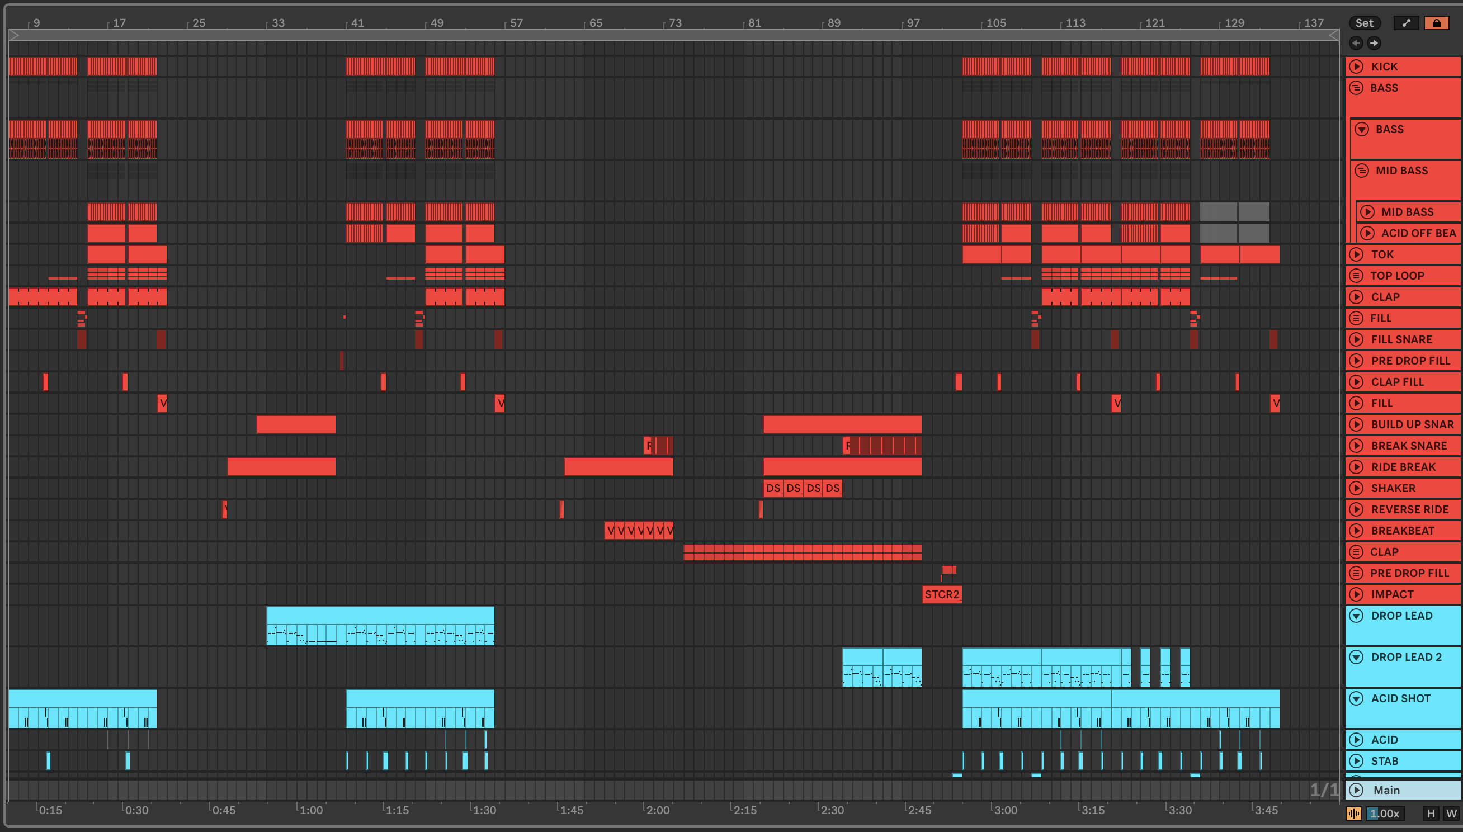Toggle the lock envelopes button
1463x832 pixels.
tap(1436, 23)
